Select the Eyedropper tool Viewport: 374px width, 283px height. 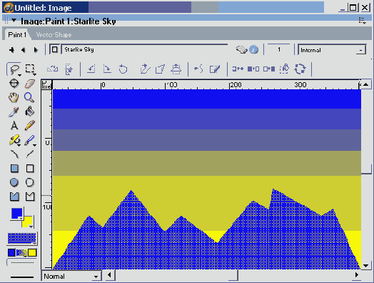pos(14,111)
